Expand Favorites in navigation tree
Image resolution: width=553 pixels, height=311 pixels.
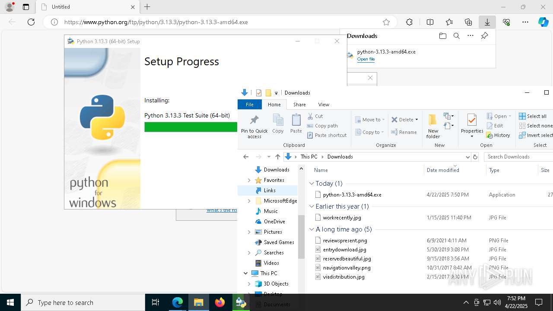[x=249, y=180]
